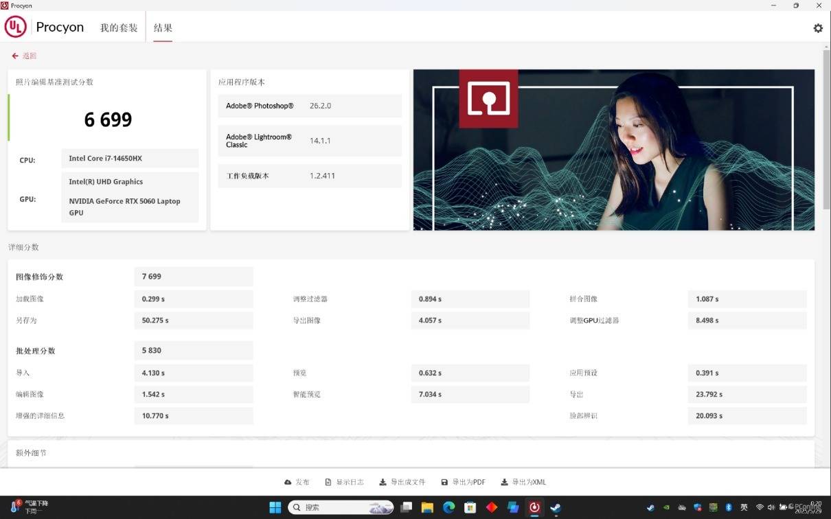The height and width of the screenshot is (519, 831).
Task: Open log via 显示日志 button
Action: click(x=344, y=482)
